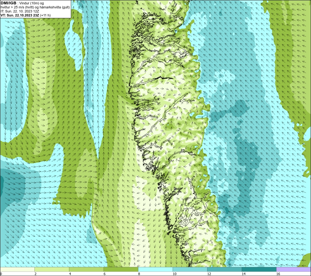The image size is (311, 276).
Task: Click the 'VT: Sun. 22.10.2023 23Z' line
Action: (x=20, y=15)
